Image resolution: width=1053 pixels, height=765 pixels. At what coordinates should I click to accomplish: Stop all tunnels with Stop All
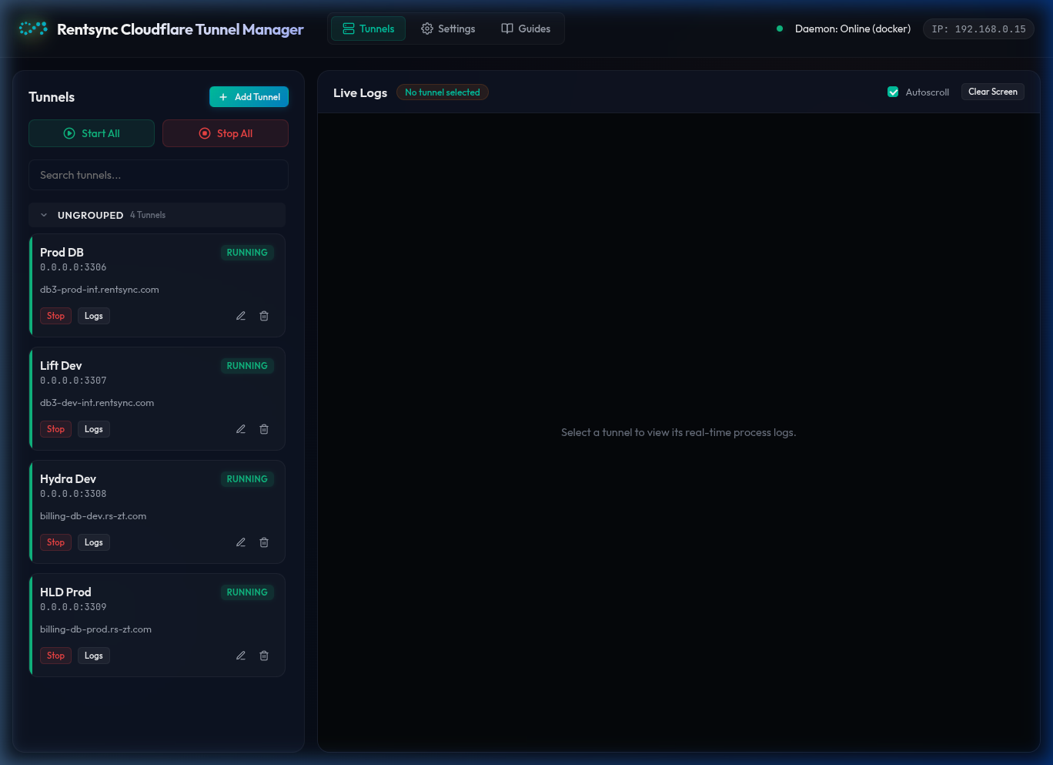226,133
